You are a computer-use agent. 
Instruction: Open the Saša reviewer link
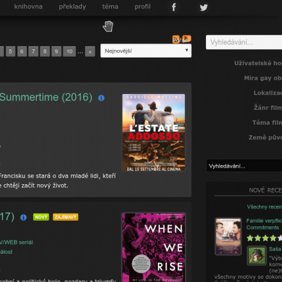(275, 249)
